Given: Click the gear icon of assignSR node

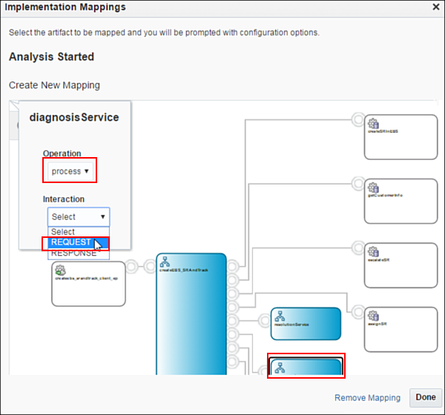Looking at the screenshot, I should click(373, 316).
